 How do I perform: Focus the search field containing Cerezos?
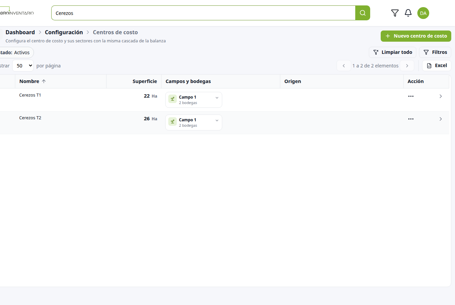pyautogui.click(x=203, y=13)
